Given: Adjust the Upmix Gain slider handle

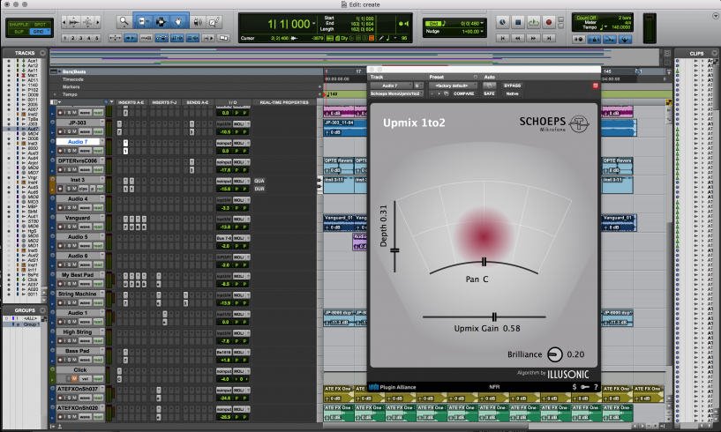Looking at the screenshot, I should 494,317.
